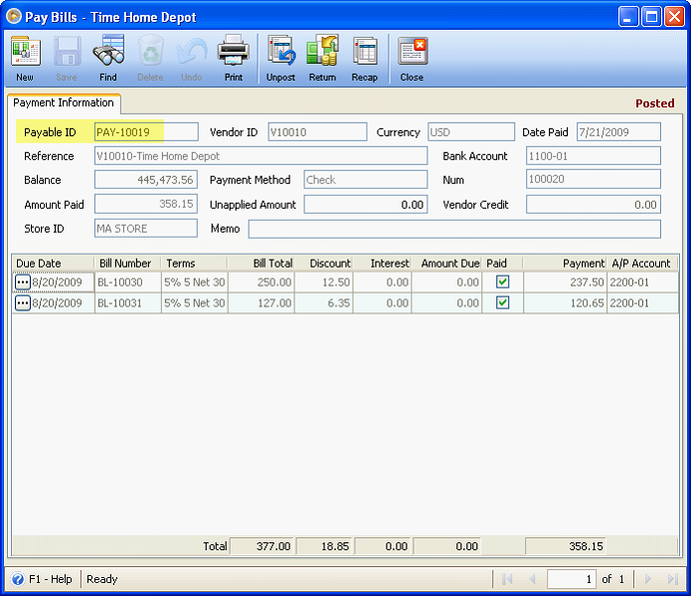This screenshot has height=597, width=692.
Task: Toggle Paid checkbox for bill BL-10031
Action: [x=502, y=302]
